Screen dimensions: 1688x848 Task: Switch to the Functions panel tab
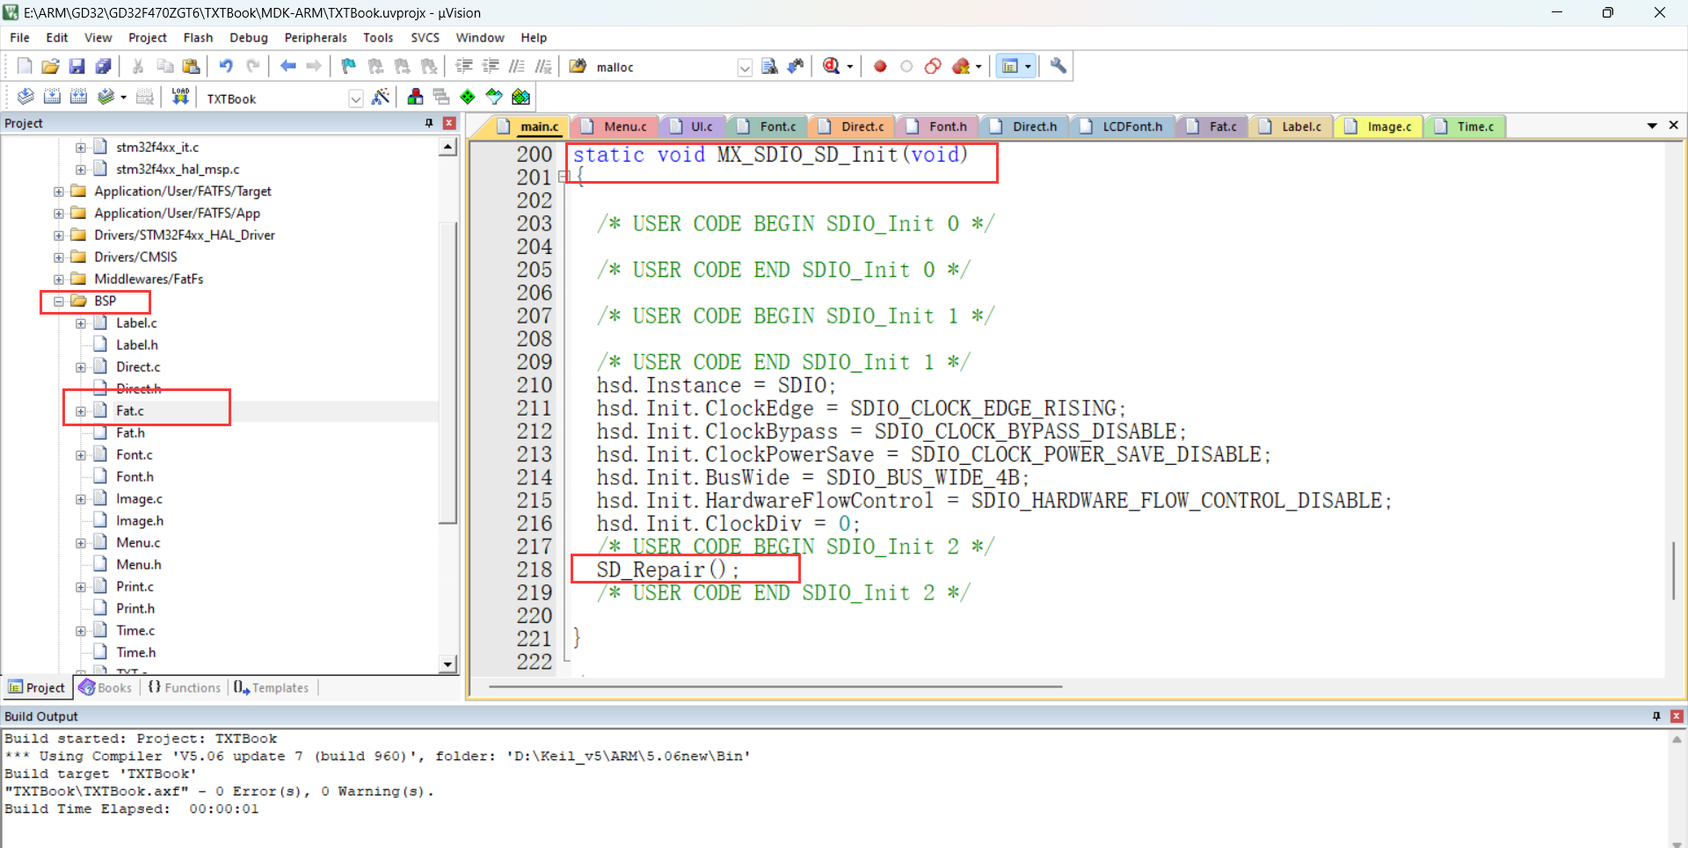coord(185,688)
